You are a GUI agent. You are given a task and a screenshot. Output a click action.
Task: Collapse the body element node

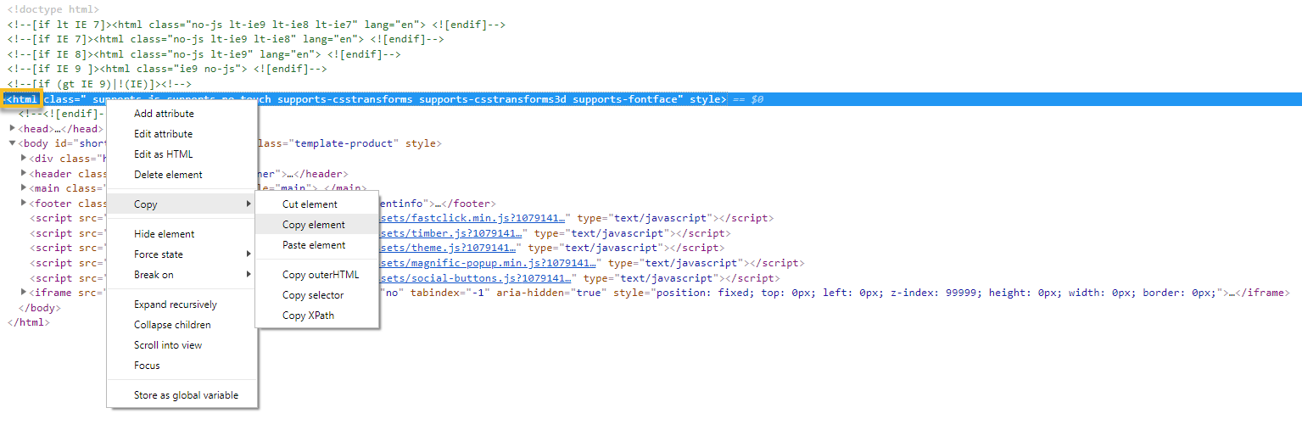click(13, 143)
